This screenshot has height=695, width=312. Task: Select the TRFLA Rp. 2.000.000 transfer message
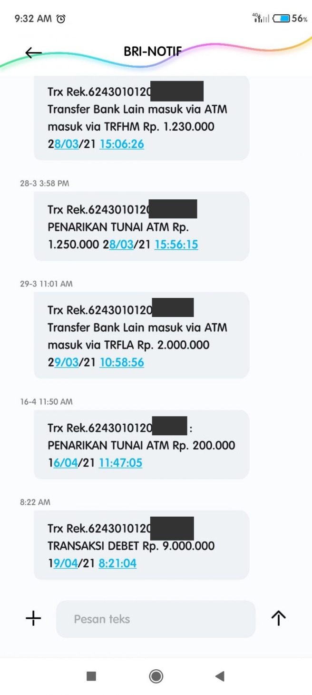tap(142, 335)
